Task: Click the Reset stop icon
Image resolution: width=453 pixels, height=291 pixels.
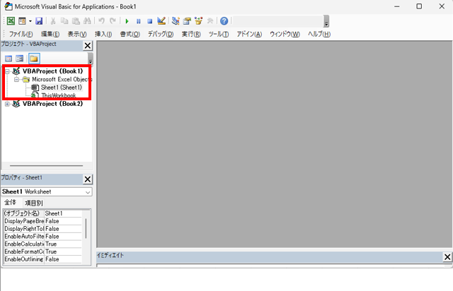Action: pyautogui.click(x=149, y=21)
